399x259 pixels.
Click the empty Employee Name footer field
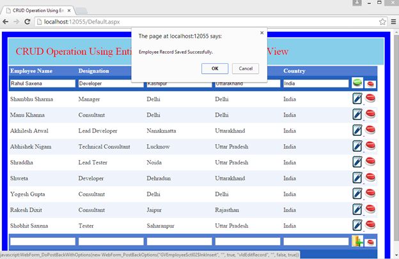click(43, 242)
